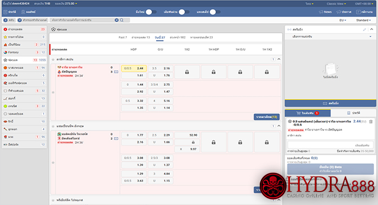
Task: Click the blue bar under empty panel
Action: pos(330,104)
